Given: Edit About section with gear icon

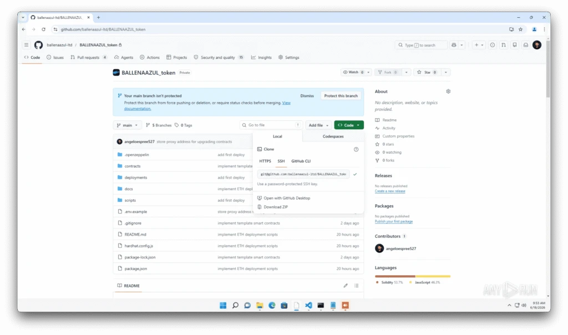Looking at the screenshot, I should click(x=448, y=92).
